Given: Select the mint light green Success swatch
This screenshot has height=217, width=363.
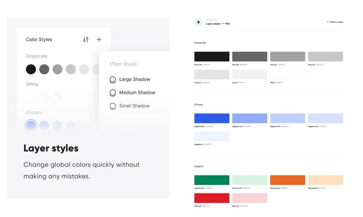Looking at the screenshot, I should click(250, 180).
